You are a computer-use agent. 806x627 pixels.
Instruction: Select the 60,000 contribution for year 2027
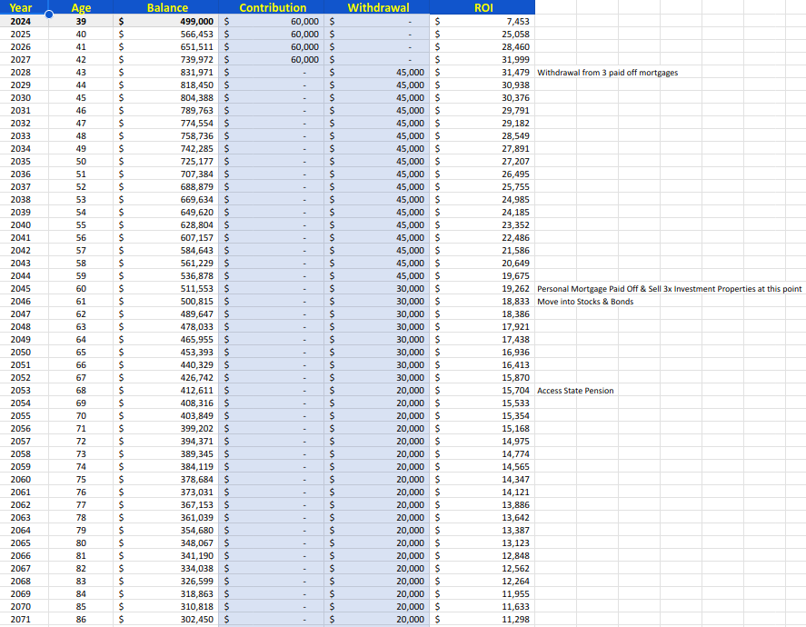click(x=271, y=60)
